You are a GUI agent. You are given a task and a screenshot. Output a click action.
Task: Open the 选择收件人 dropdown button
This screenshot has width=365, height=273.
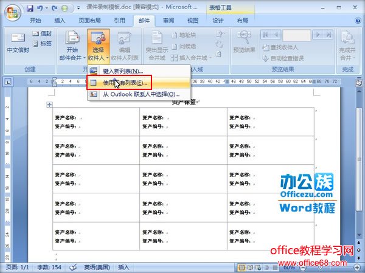[x=99, y=46]
